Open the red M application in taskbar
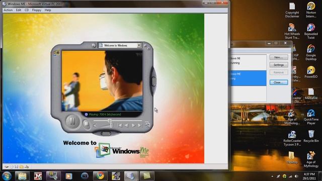 coord(38,176)
